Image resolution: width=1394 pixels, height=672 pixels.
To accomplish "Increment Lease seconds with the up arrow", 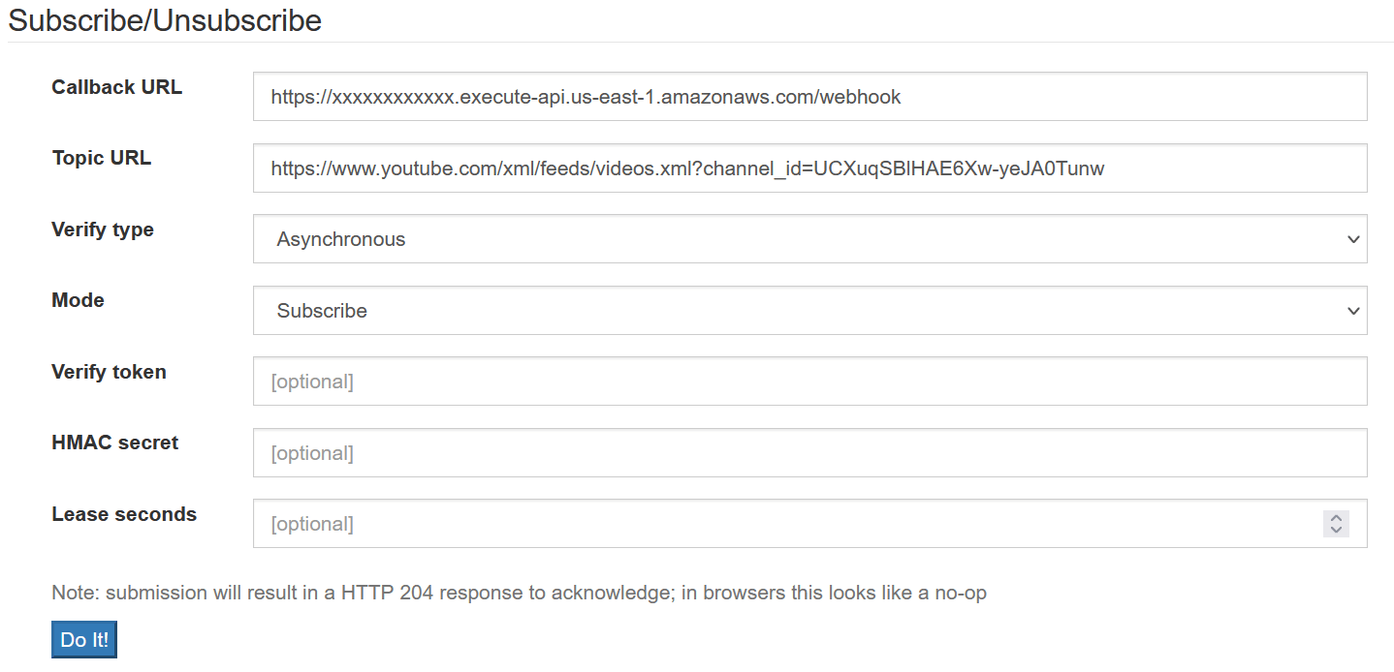I will point(1336,518).
